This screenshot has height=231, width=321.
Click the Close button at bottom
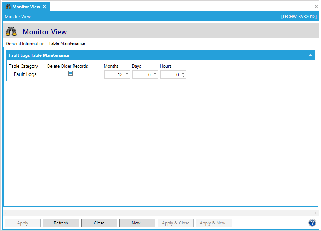pyautogui.click(x=99, y=223)
